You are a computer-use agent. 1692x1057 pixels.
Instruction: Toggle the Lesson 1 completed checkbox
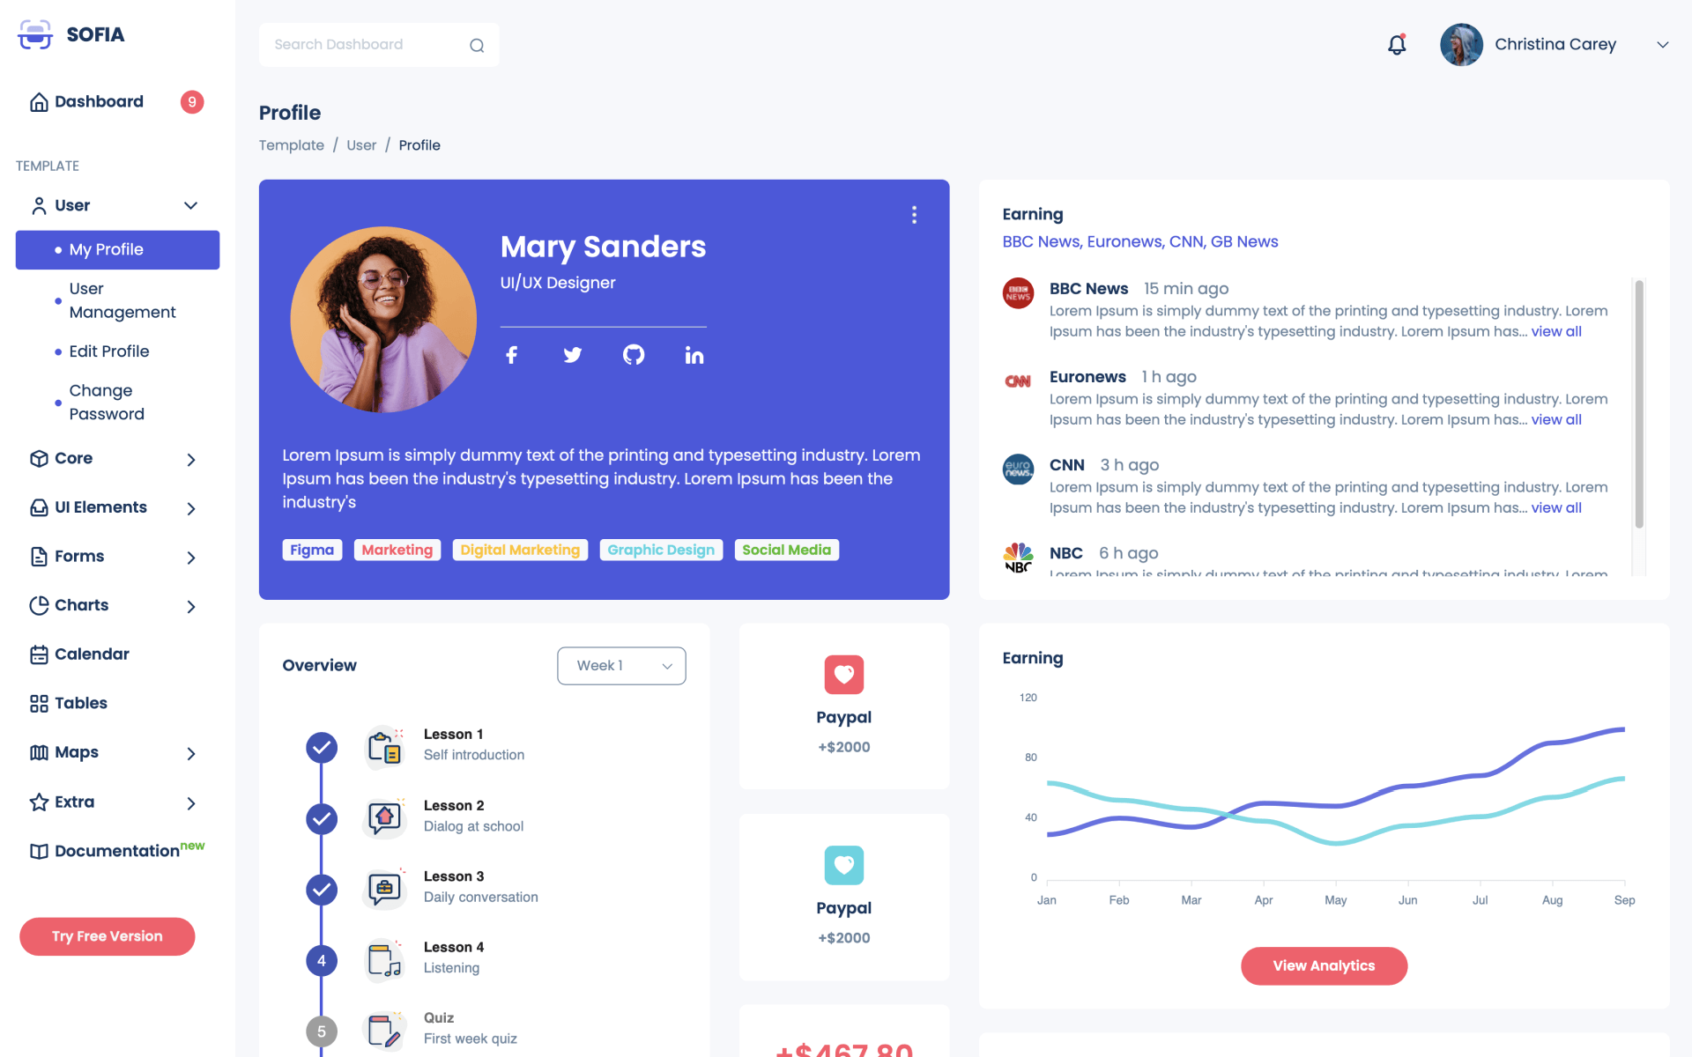point(322,746)
